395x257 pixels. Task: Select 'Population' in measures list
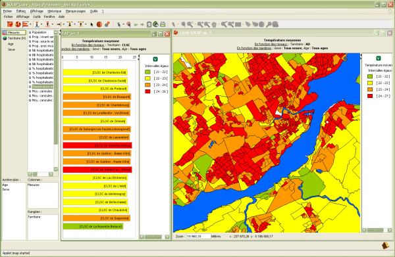39,32
